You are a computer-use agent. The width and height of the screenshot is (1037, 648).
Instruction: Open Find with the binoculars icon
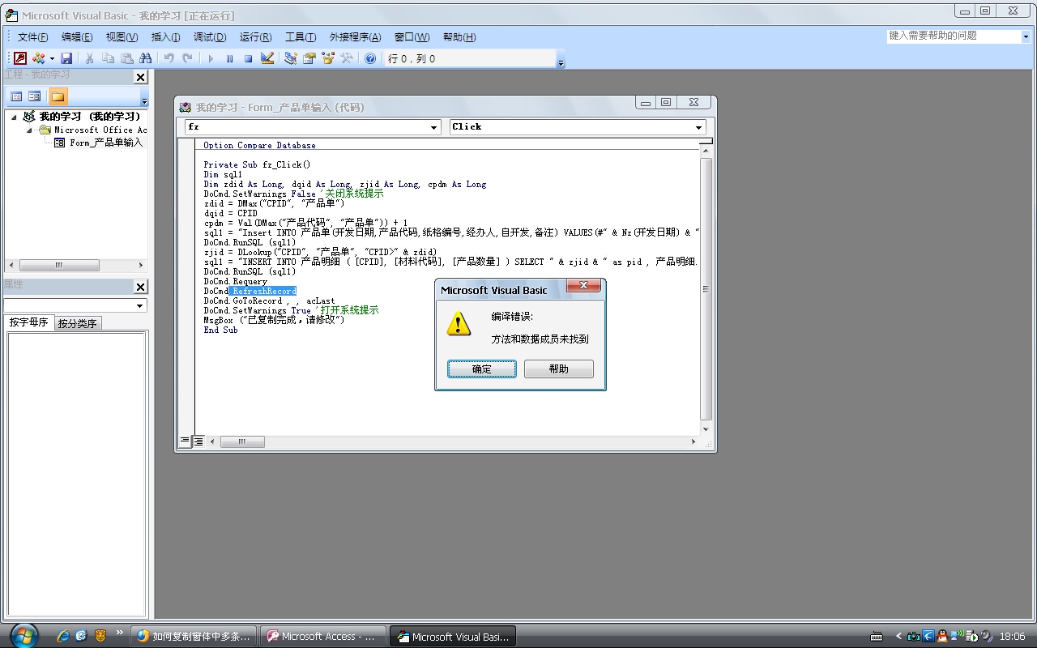click(x=146, y=58)
